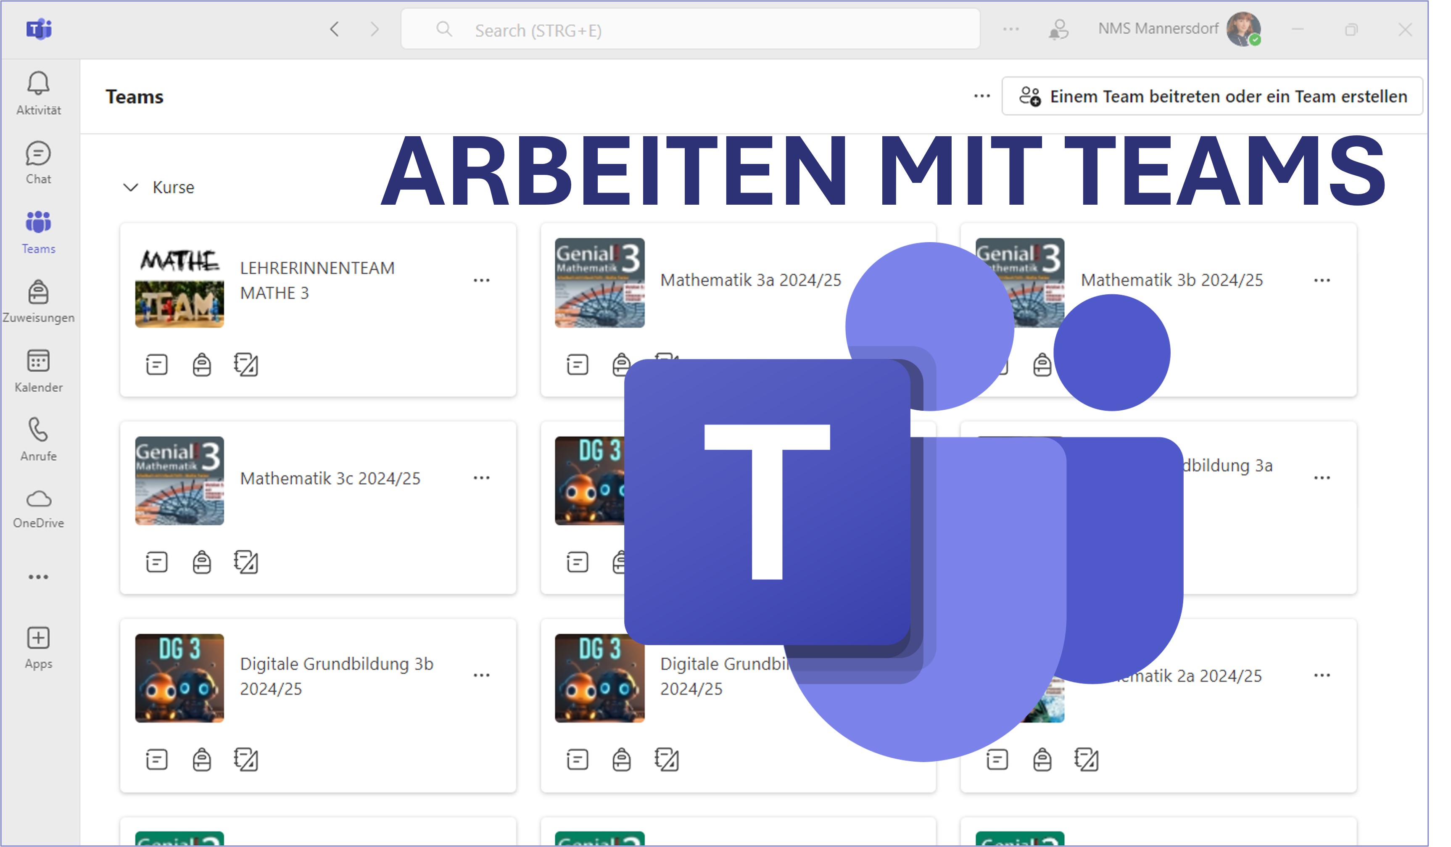The image size is (1451, 847).
Task: Open posts icon for Mathematik 2a 2024/25
Action: 997,760
